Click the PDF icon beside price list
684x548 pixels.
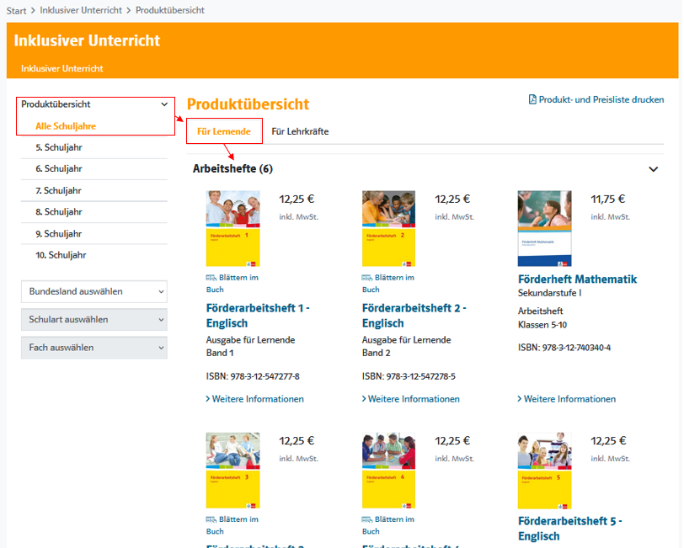click(x=532, y=99)
